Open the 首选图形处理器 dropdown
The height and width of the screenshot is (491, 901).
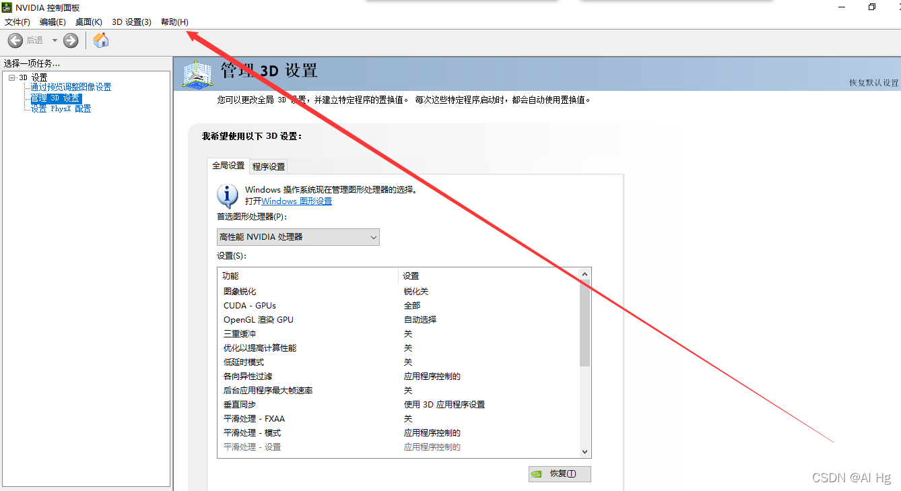click(298, 237)
